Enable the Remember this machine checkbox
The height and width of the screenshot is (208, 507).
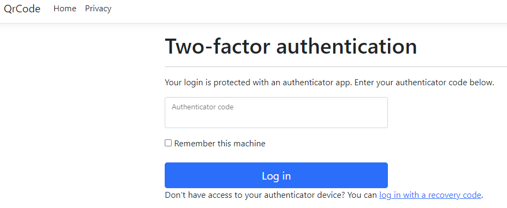click(168, 143)
